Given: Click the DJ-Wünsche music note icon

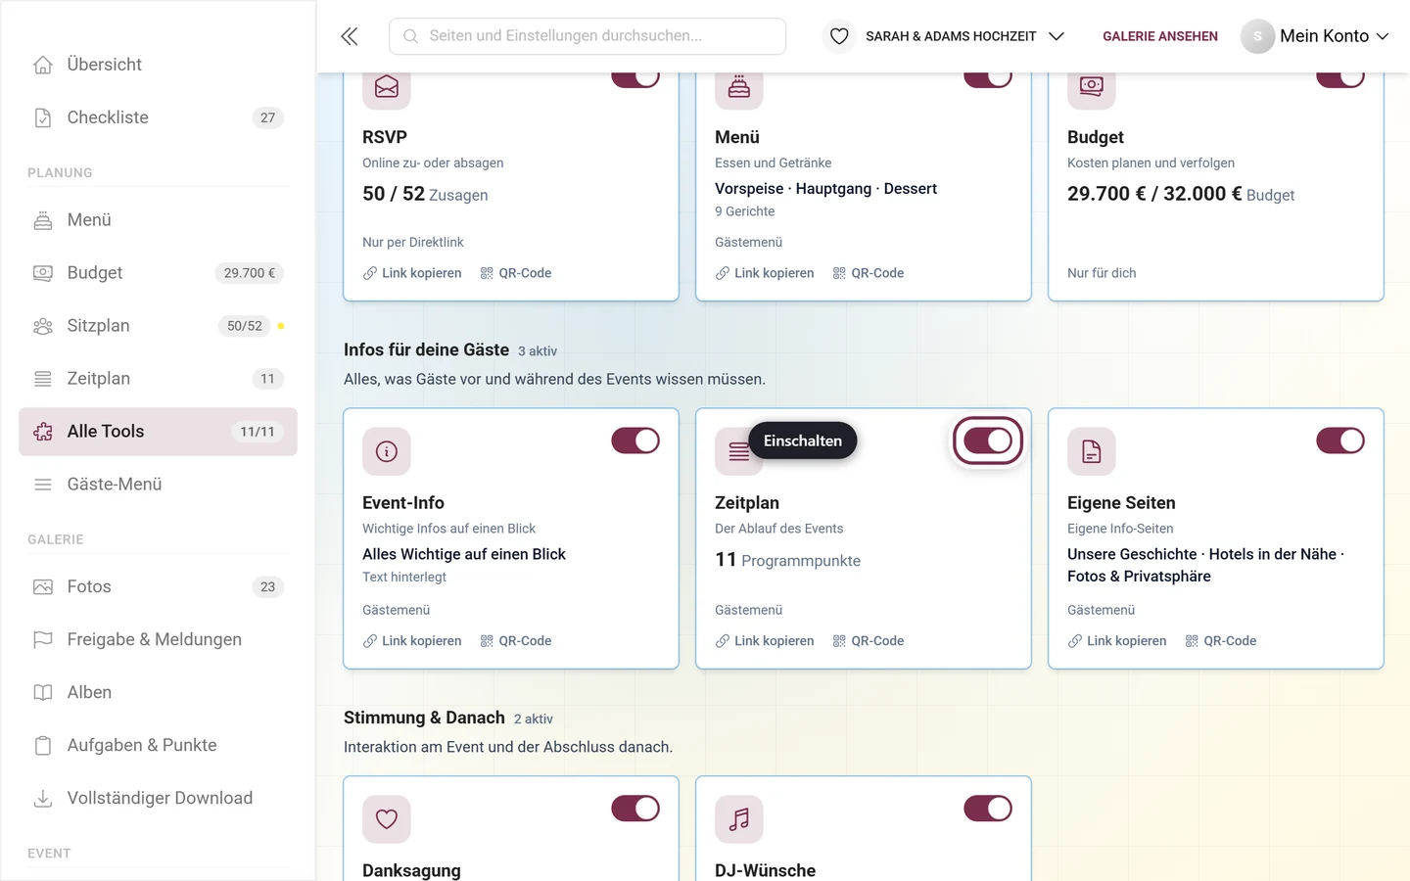Looking at the screenshot, I should (739, 819).
